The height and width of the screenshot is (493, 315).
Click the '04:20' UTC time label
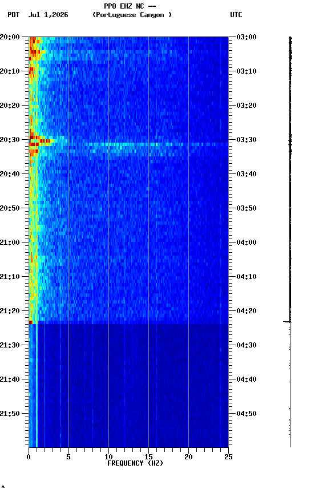coord(247,312)
